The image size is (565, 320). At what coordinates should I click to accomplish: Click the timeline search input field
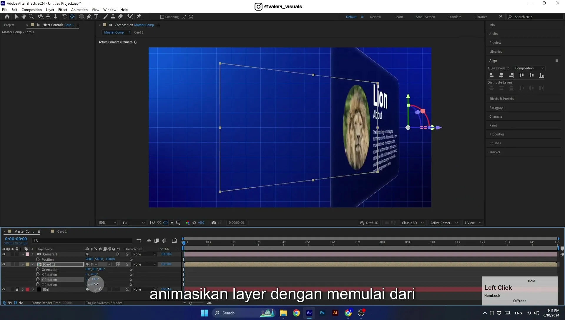click(82, 241)
